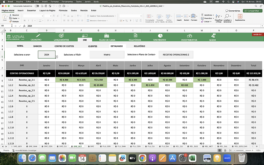Open the Layout da Página ribbon tab

pos(47,10)
